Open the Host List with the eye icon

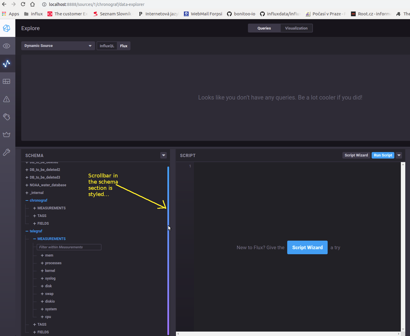tap(7, 46)
